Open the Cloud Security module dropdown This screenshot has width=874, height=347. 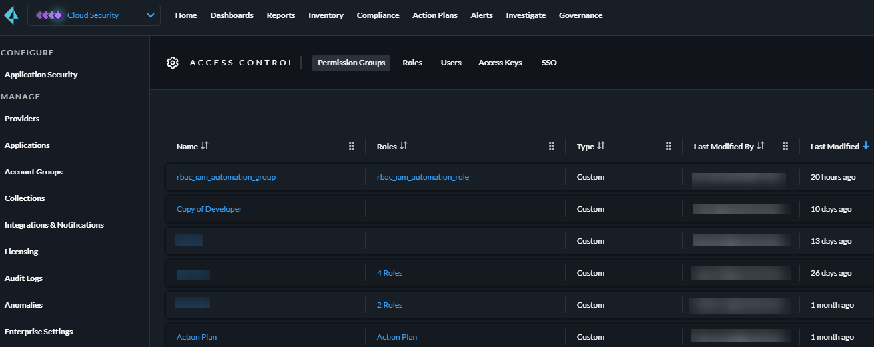pos(94,15)
